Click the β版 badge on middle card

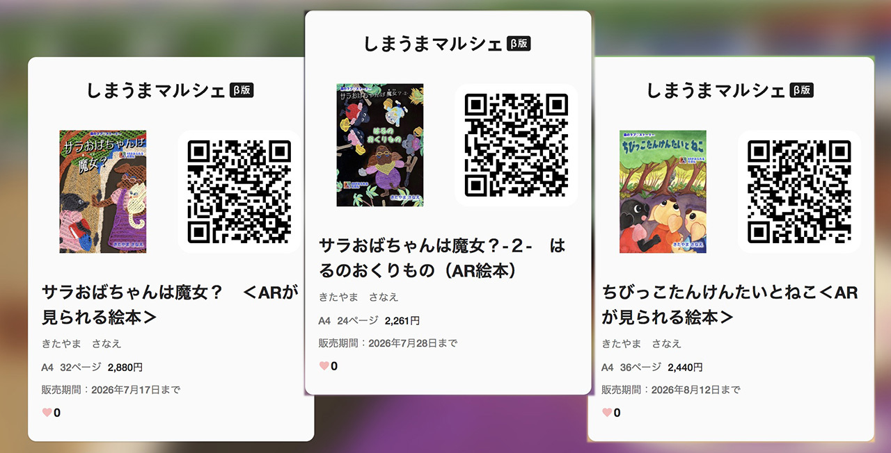coord(519,44)
